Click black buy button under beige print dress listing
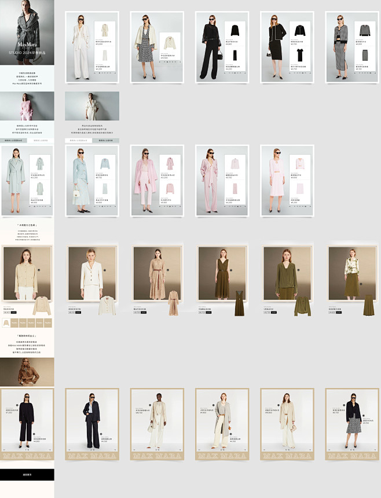The height and width of the screenshot is (498, 381). [x=144, y=312]
